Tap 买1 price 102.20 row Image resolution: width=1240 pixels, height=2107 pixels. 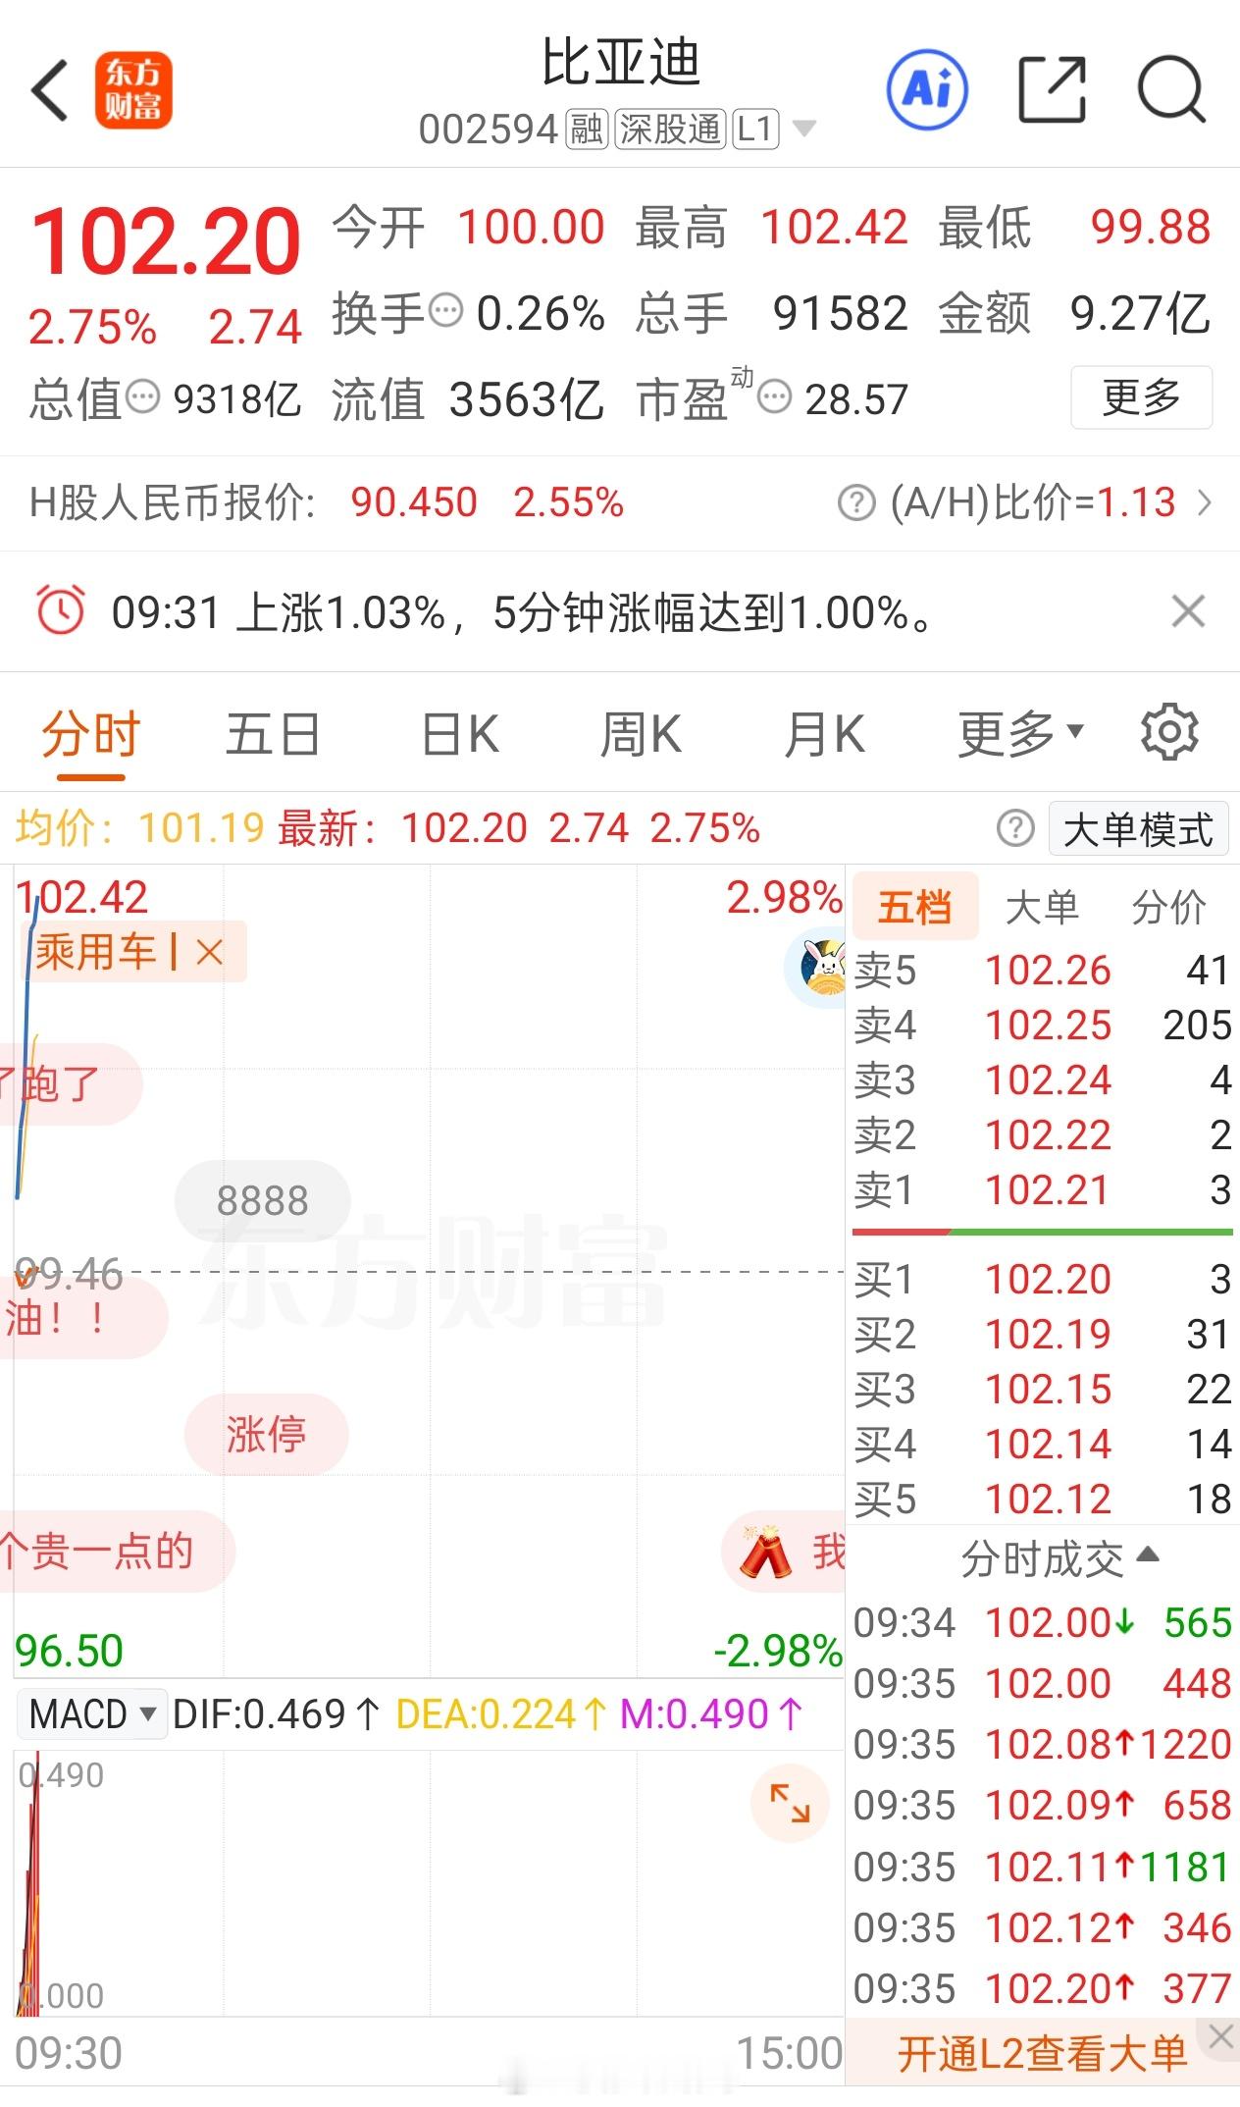pos(1042,1280)
